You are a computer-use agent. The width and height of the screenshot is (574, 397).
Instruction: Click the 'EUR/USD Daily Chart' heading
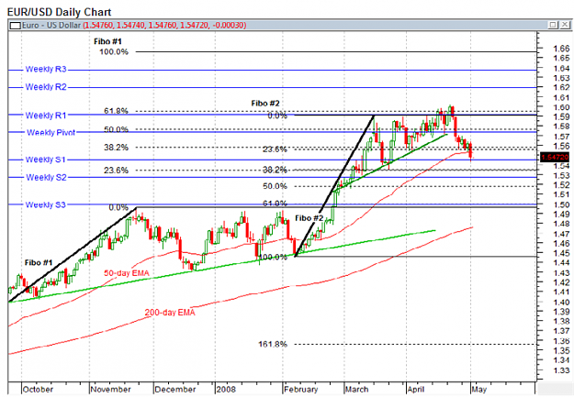(x=60, y=12)
